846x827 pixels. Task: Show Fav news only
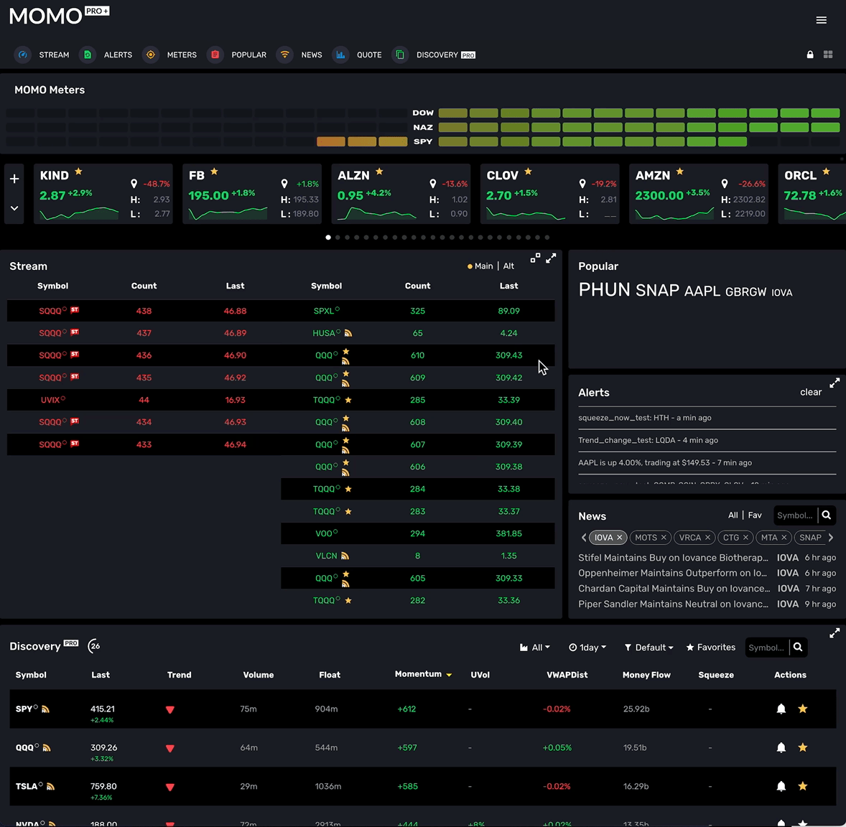click(755, 515)
